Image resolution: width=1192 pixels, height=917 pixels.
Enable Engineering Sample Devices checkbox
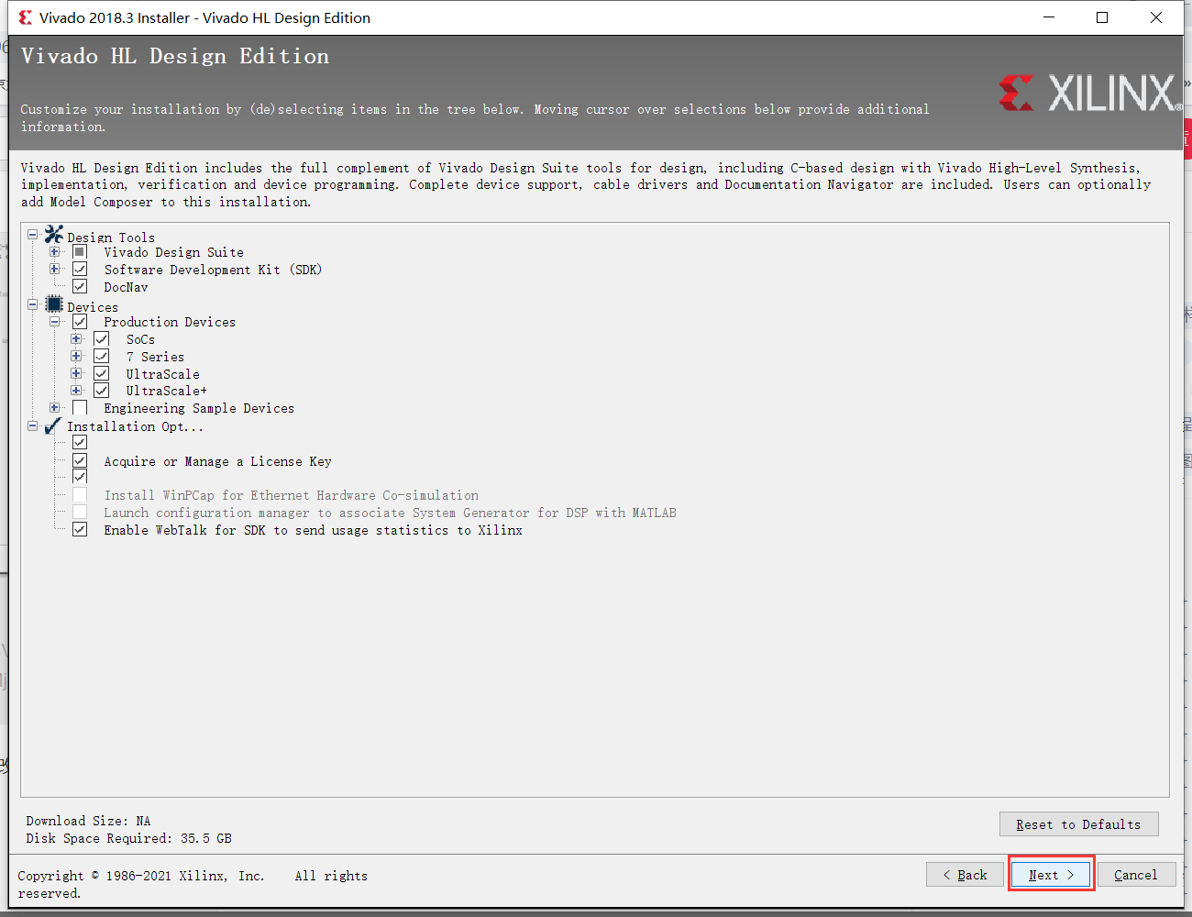(x=80, y=408)
